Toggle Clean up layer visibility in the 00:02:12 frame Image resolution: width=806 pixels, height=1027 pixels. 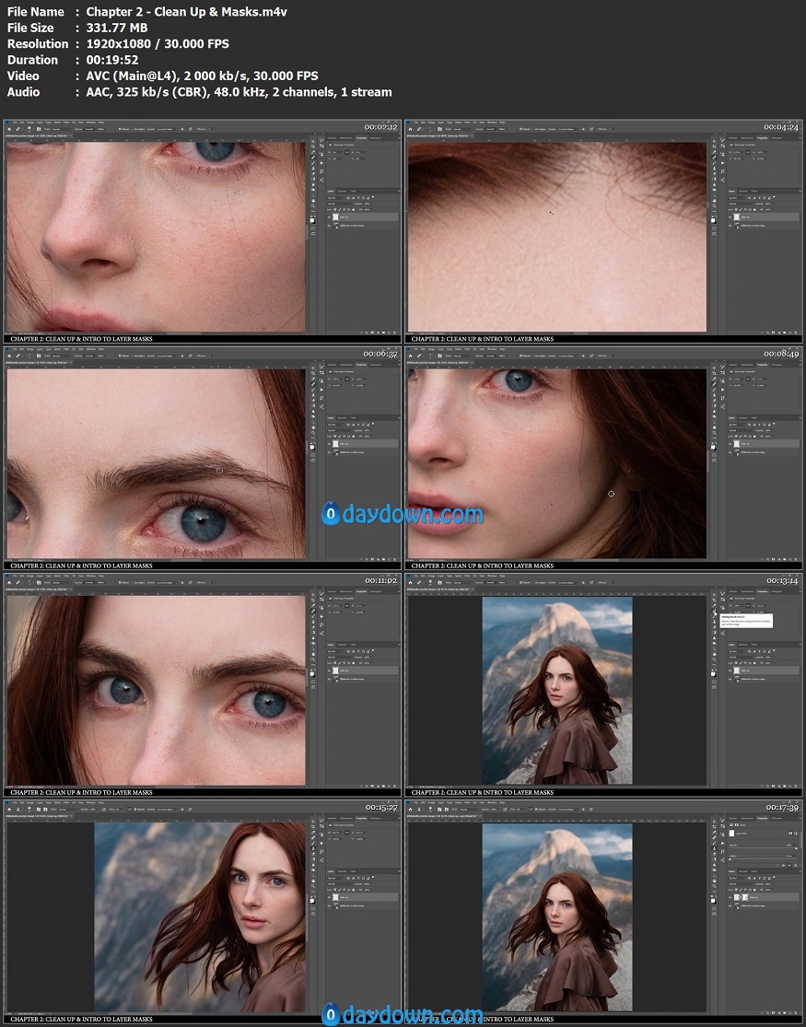click(x=329, y=217)
